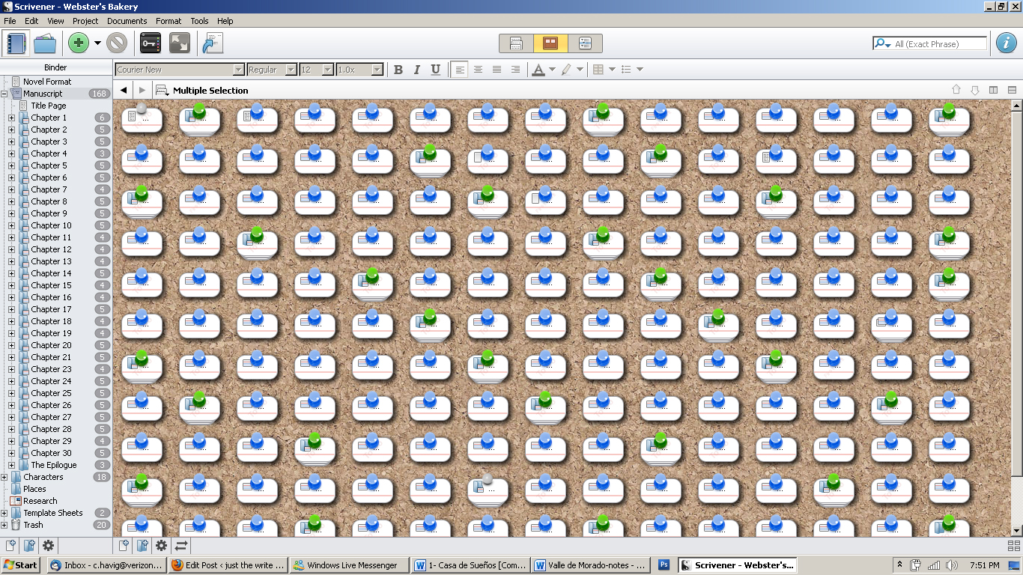The height and width of the screenshot is (575, 1023).
Task: Toggle underline formatting
Action: 436,70
